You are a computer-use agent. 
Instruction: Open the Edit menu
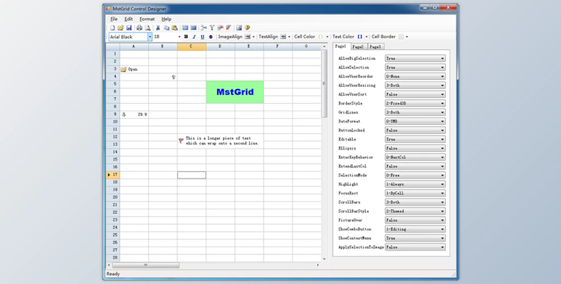129,19
